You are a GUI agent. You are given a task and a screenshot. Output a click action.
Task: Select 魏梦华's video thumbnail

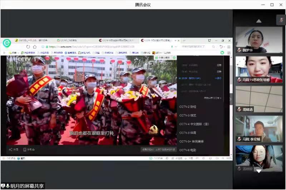pos(259,40)
